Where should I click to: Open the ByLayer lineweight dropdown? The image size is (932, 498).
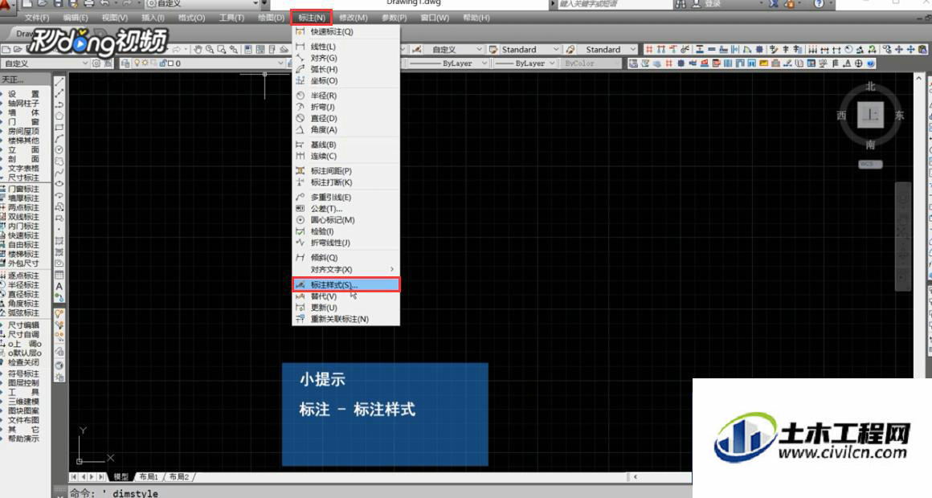[525, 63]
